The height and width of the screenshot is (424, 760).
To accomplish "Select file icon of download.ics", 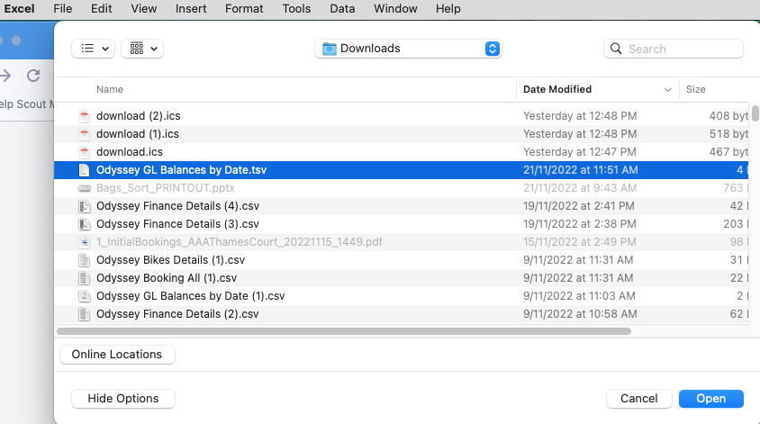I will 85,151.
